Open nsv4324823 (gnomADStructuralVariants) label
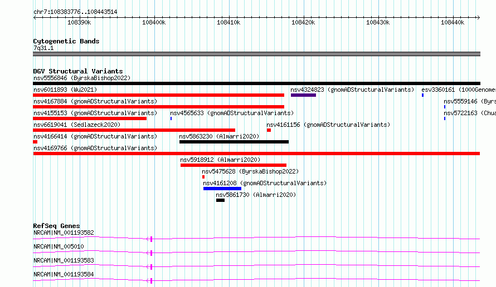This screenshot has height=287, width=496. pos(352,90)
